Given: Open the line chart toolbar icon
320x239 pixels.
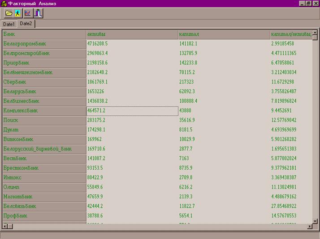Looking at the screenshot, I should pyautogui.click(x=28, y=13).
